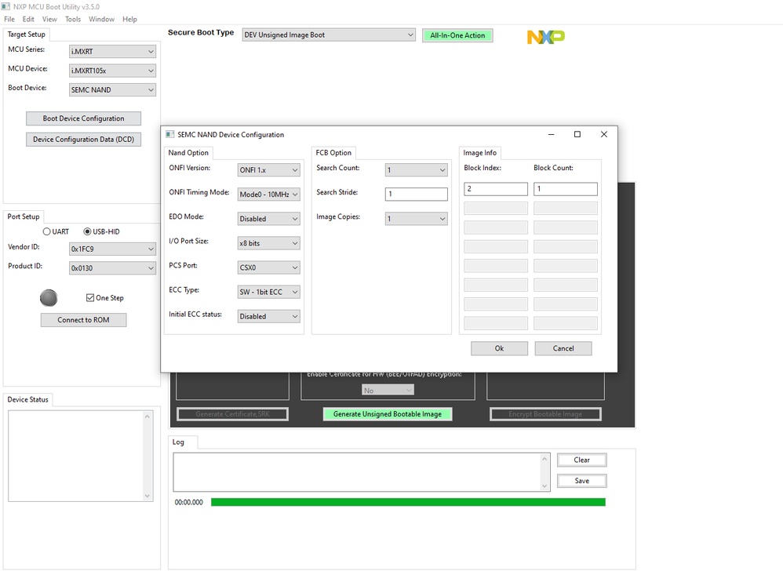Select the Nand Option tab

click(x=188, y=153)
